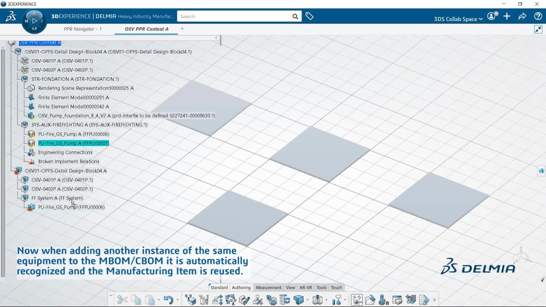Expand the toolbar overflow chevron on left
Viewport: 546px width, 307px height.
[x=111, y=296]
